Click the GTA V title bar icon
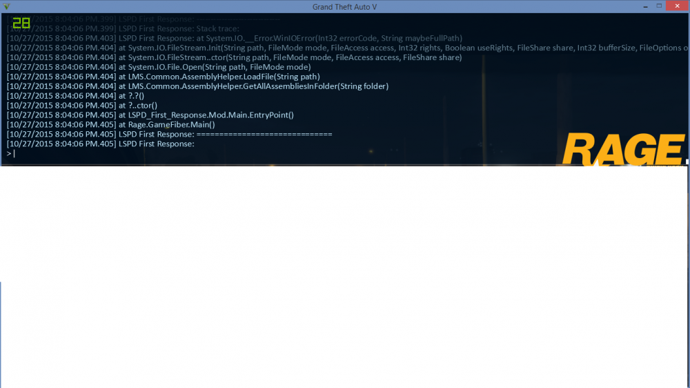690x388 pixels. click(6, 7)
